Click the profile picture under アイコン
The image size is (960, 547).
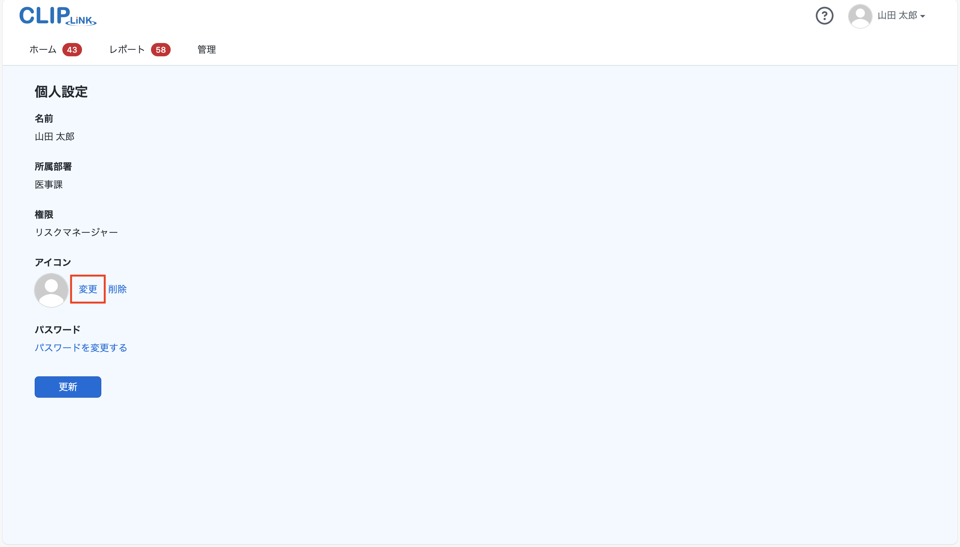51,290
